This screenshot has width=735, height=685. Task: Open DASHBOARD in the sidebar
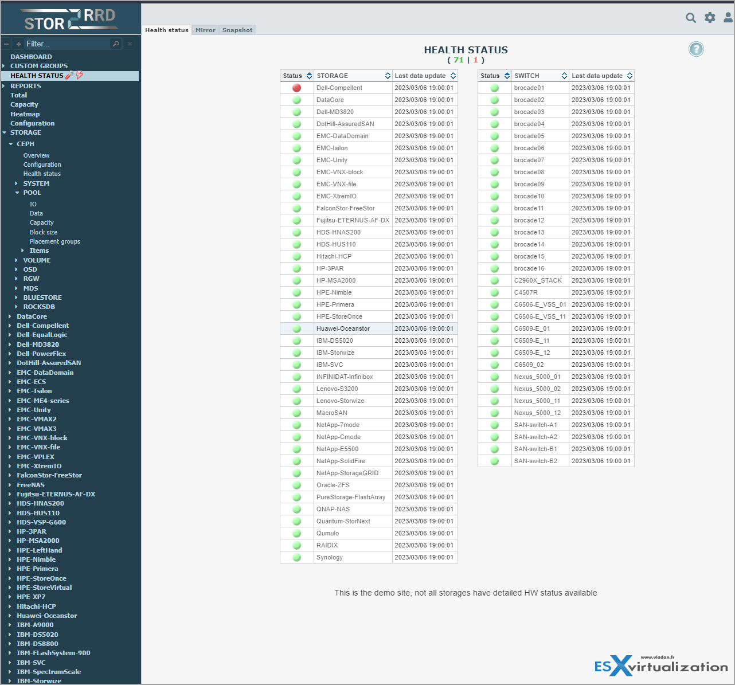[x=31, y=57]
